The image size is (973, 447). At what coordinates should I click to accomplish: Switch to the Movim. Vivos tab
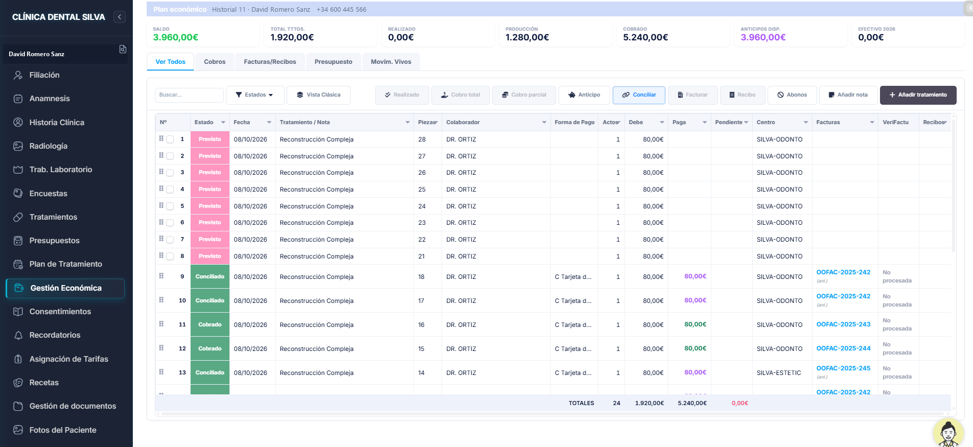click(391, 62)
